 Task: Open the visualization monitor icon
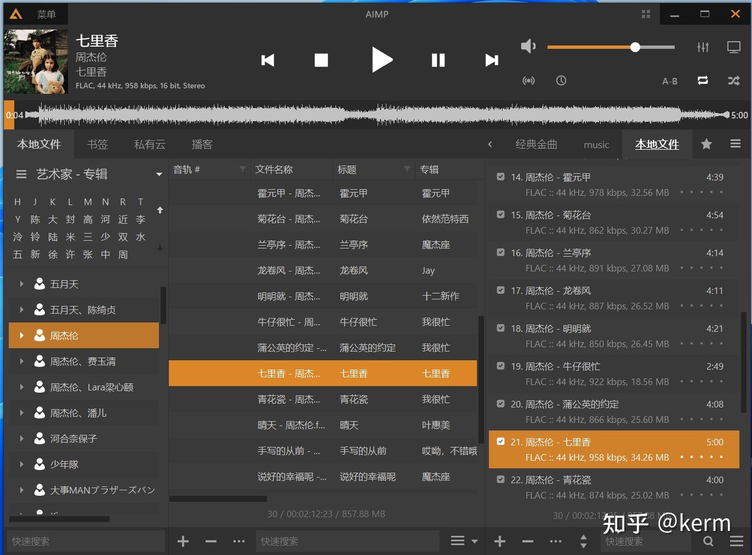click(x=734, y=47)
